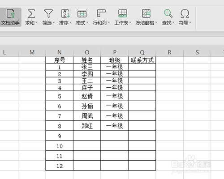
Task: Select the cell containing 张三
Action: [87, 67]
